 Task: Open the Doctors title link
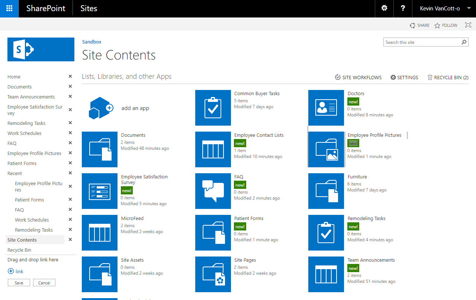(356, 94)
